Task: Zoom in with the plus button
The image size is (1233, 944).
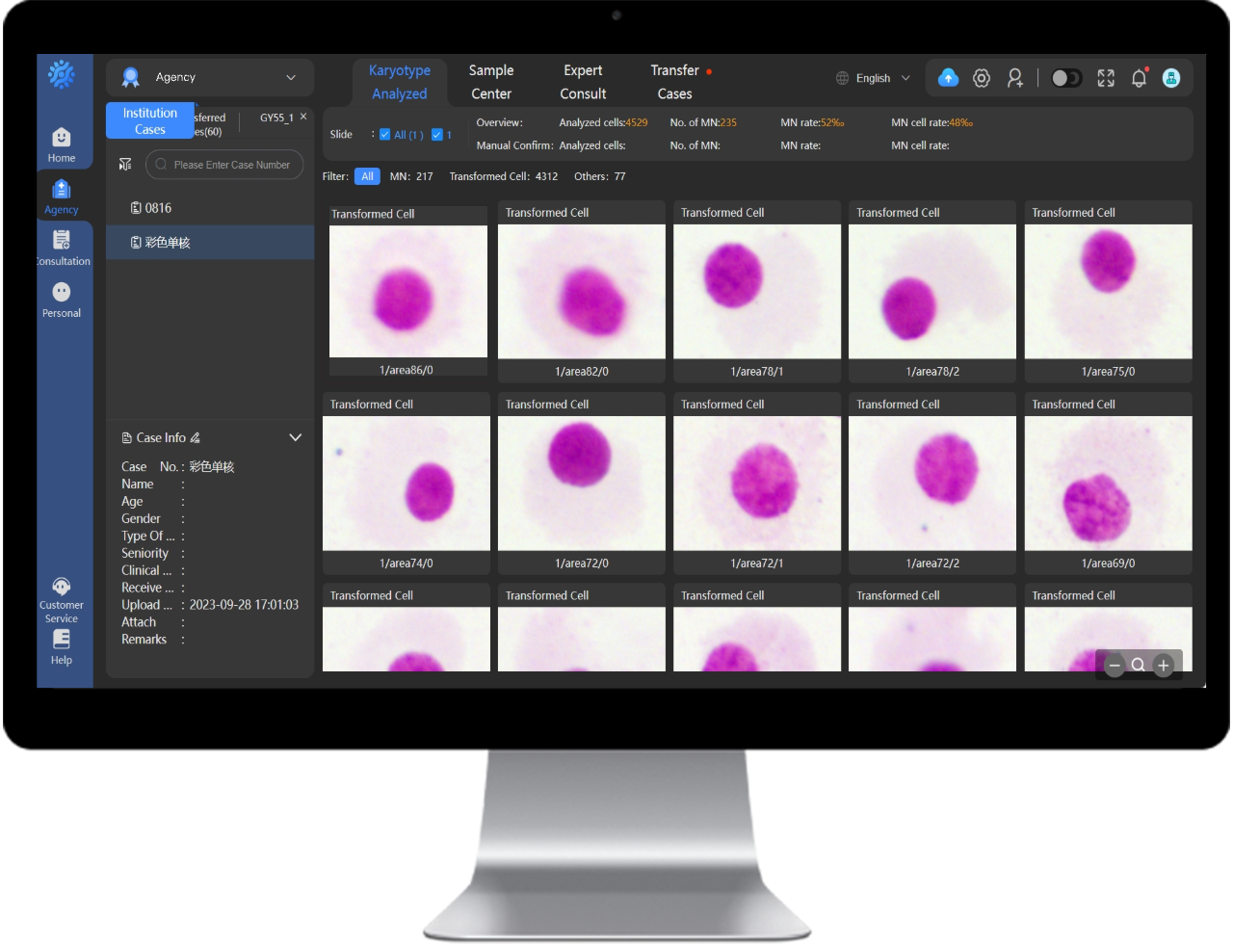Action: pos(1164,665)
